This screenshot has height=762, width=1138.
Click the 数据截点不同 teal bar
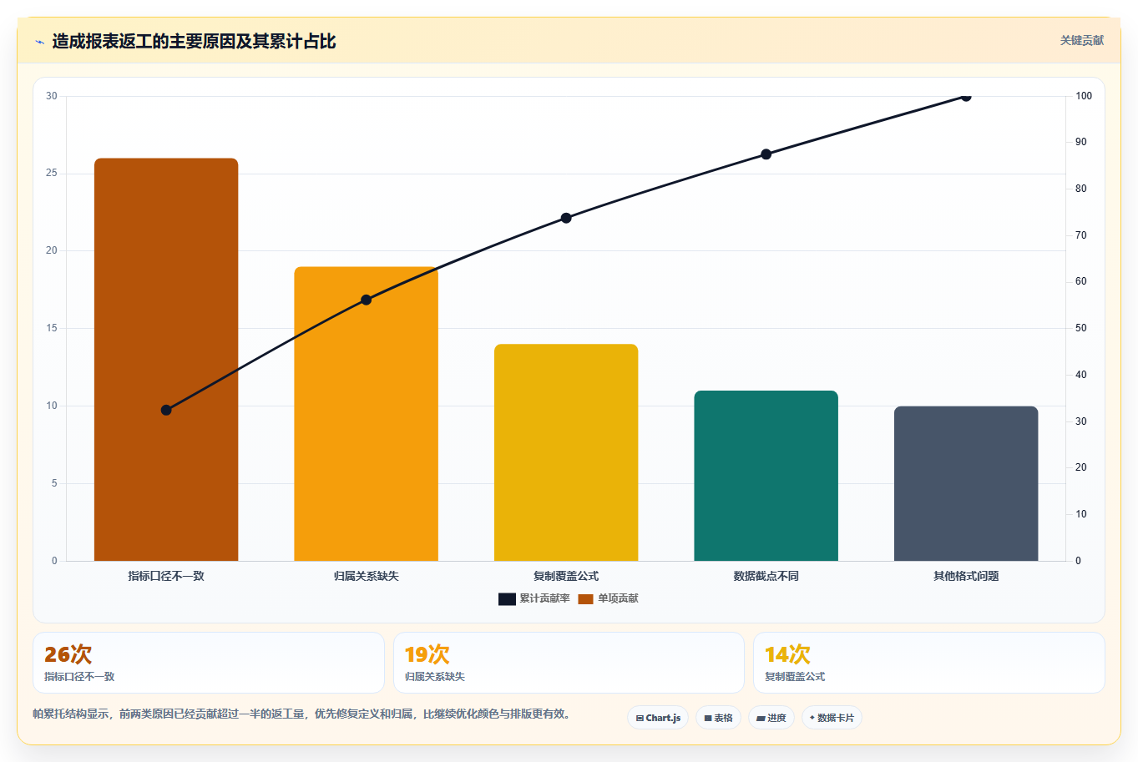(x=766, y=476)
